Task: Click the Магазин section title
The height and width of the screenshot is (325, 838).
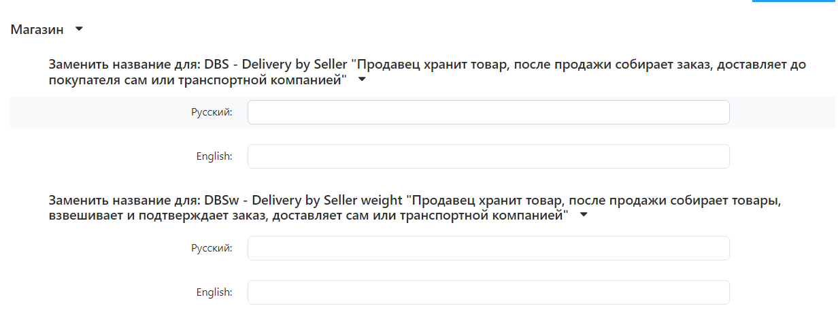Action: [37, 29]
